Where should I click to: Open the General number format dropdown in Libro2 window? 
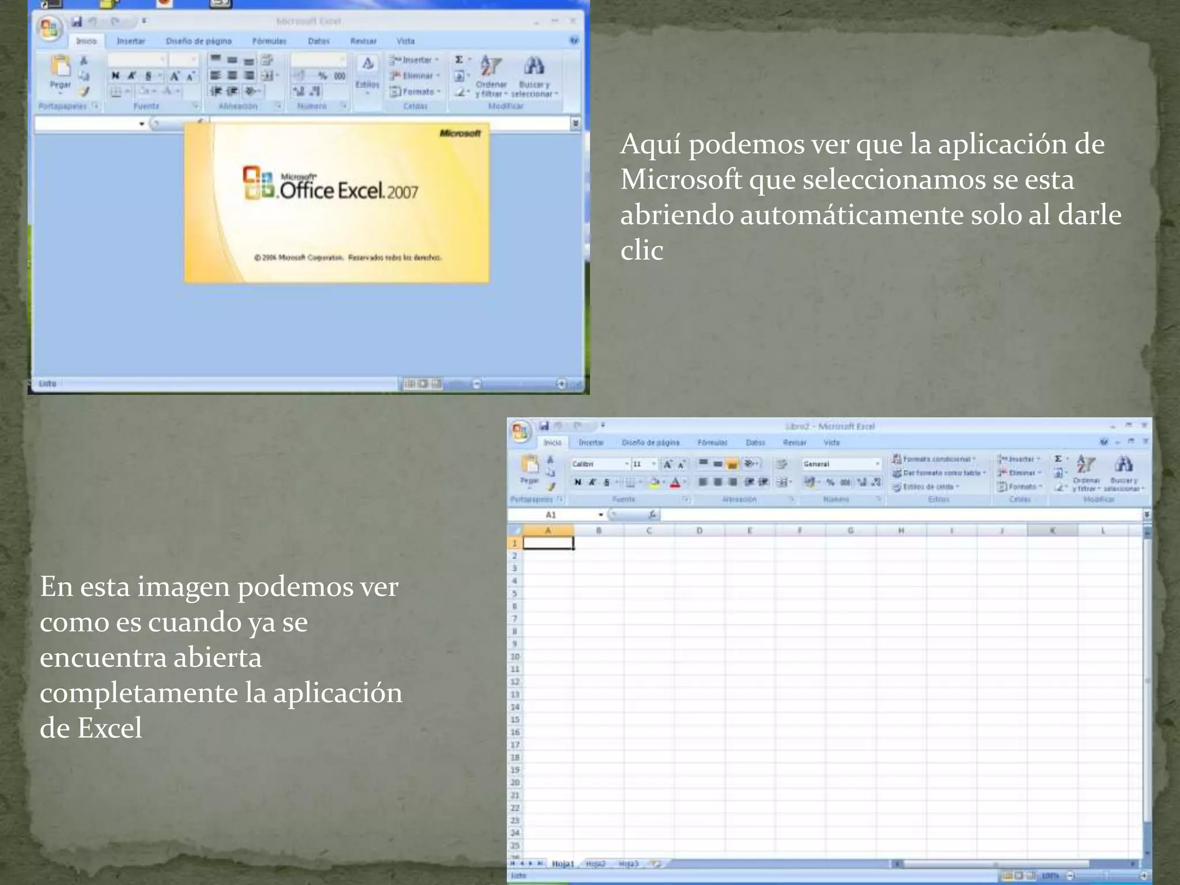878,464
